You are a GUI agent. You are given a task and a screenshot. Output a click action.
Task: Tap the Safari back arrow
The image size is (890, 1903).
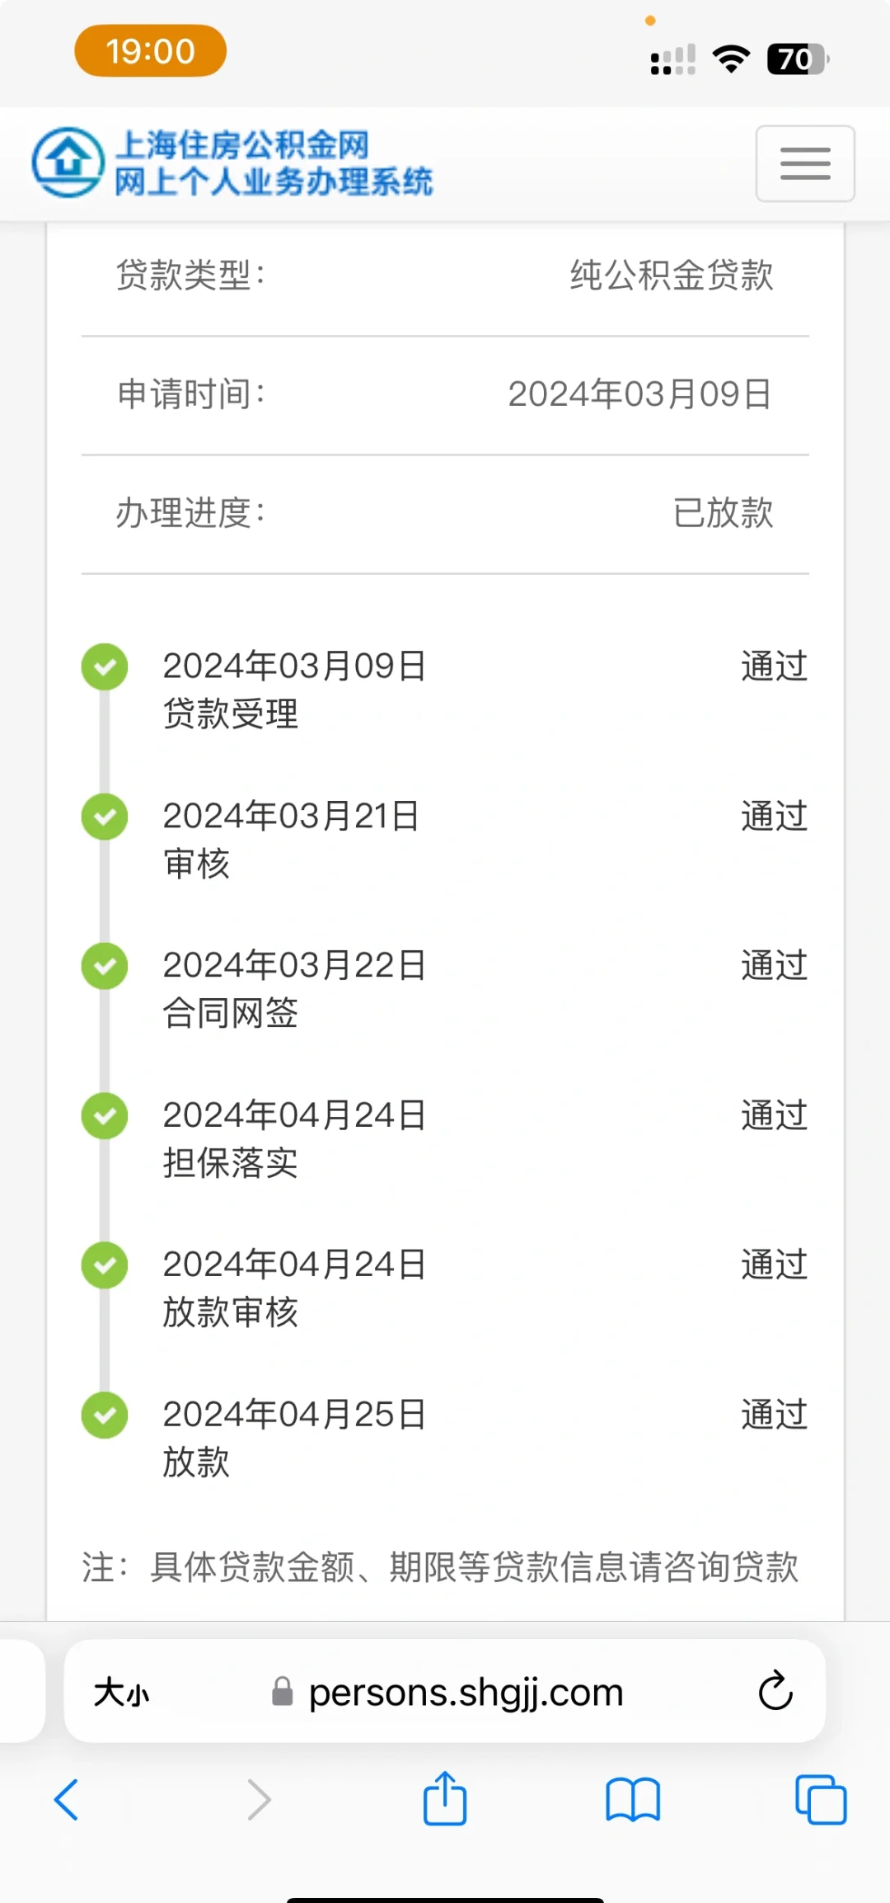[67, 1799]
